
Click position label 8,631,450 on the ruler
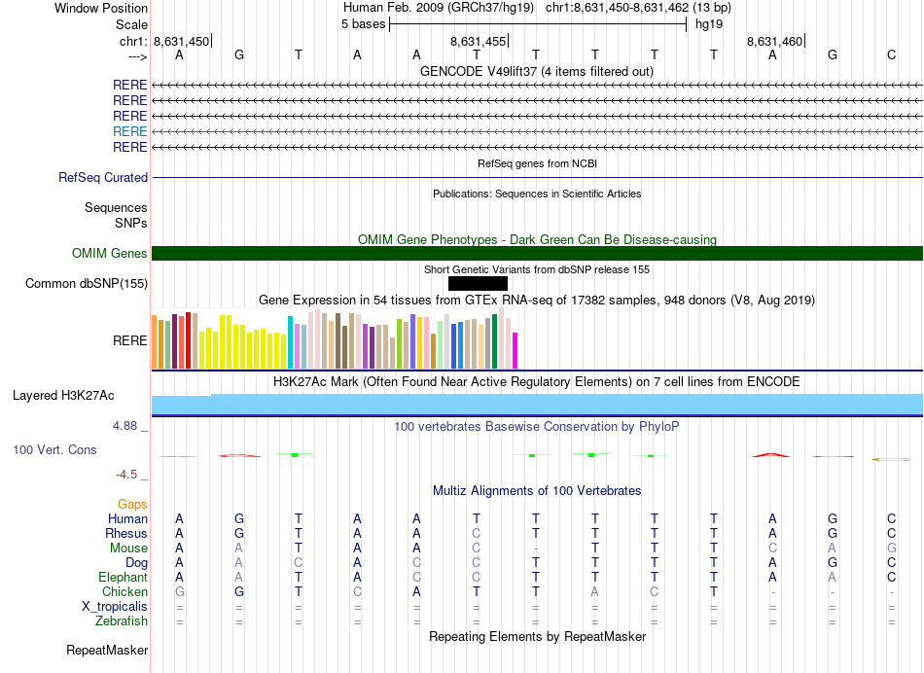click(182, 41)
